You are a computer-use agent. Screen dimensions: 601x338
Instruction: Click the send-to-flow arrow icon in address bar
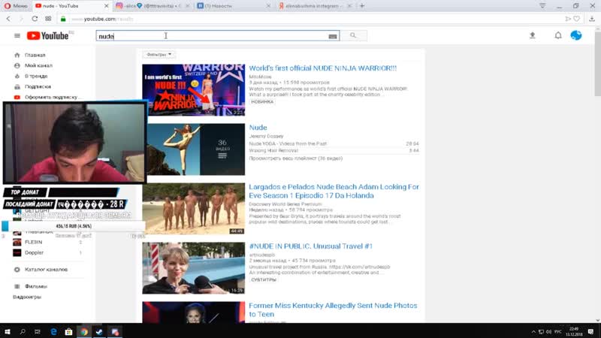tap(568, 18)
